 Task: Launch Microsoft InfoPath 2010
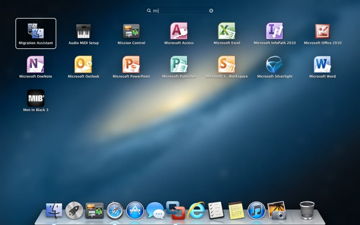coord(275,31)
